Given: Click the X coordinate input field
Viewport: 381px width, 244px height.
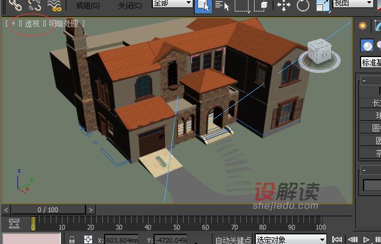Looking at the screenshot, I should tap(121, 239).
